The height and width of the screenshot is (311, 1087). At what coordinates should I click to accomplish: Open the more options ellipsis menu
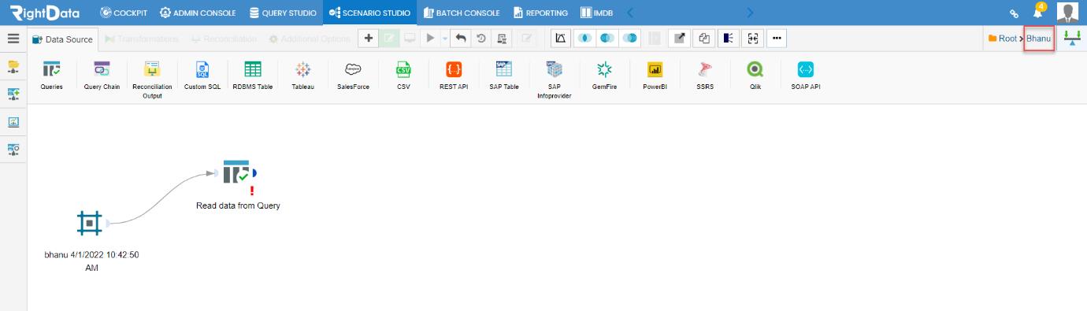coord(776,39)
